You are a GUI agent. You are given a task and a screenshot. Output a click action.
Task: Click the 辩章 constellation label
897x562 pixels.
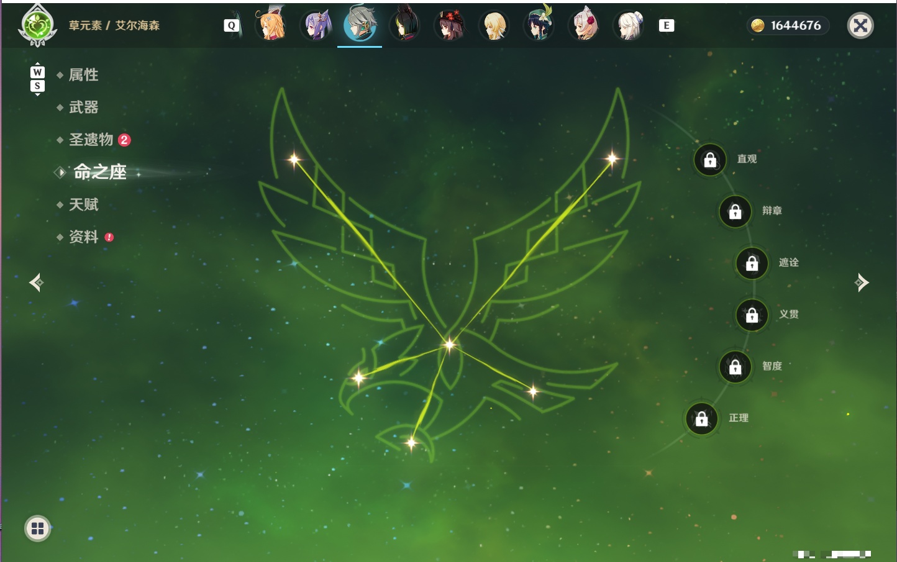coord(772,211)
